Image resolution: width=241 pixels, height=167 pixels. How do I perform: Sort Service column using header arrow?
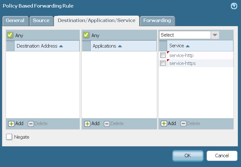(x=188, y=46)
